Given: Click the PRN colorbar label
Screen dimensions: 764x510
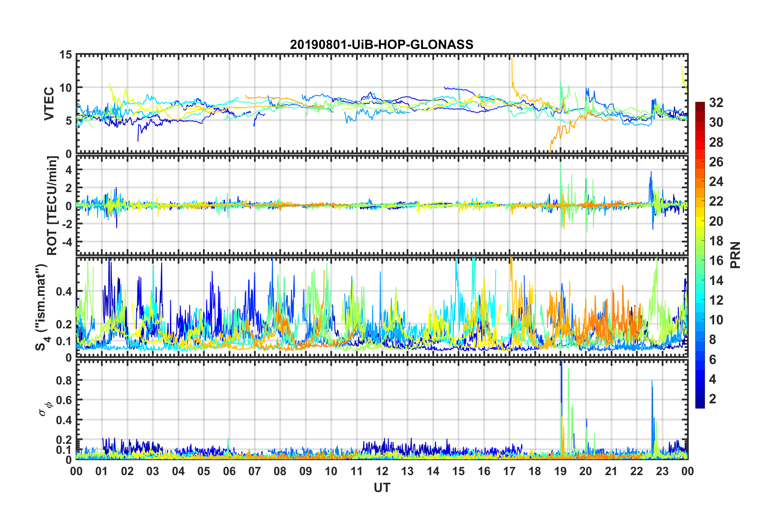Looking at the screenshot, I should pyautogui.click(x=735, y=255).
